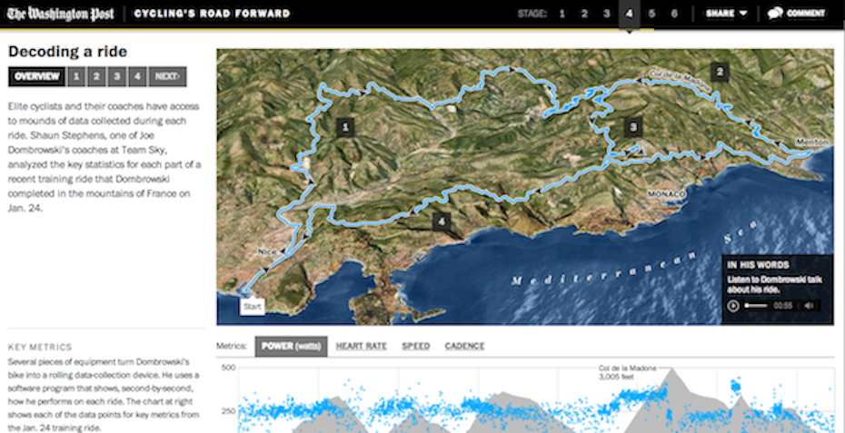Go to Stage 1 in top navigation
The width and height of the screenshot is (845, 433).
click(x=562, y=14)
